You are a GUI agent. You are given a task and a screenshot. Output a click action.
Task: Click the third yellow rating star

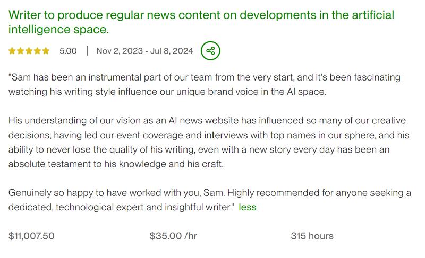(29, 51)
